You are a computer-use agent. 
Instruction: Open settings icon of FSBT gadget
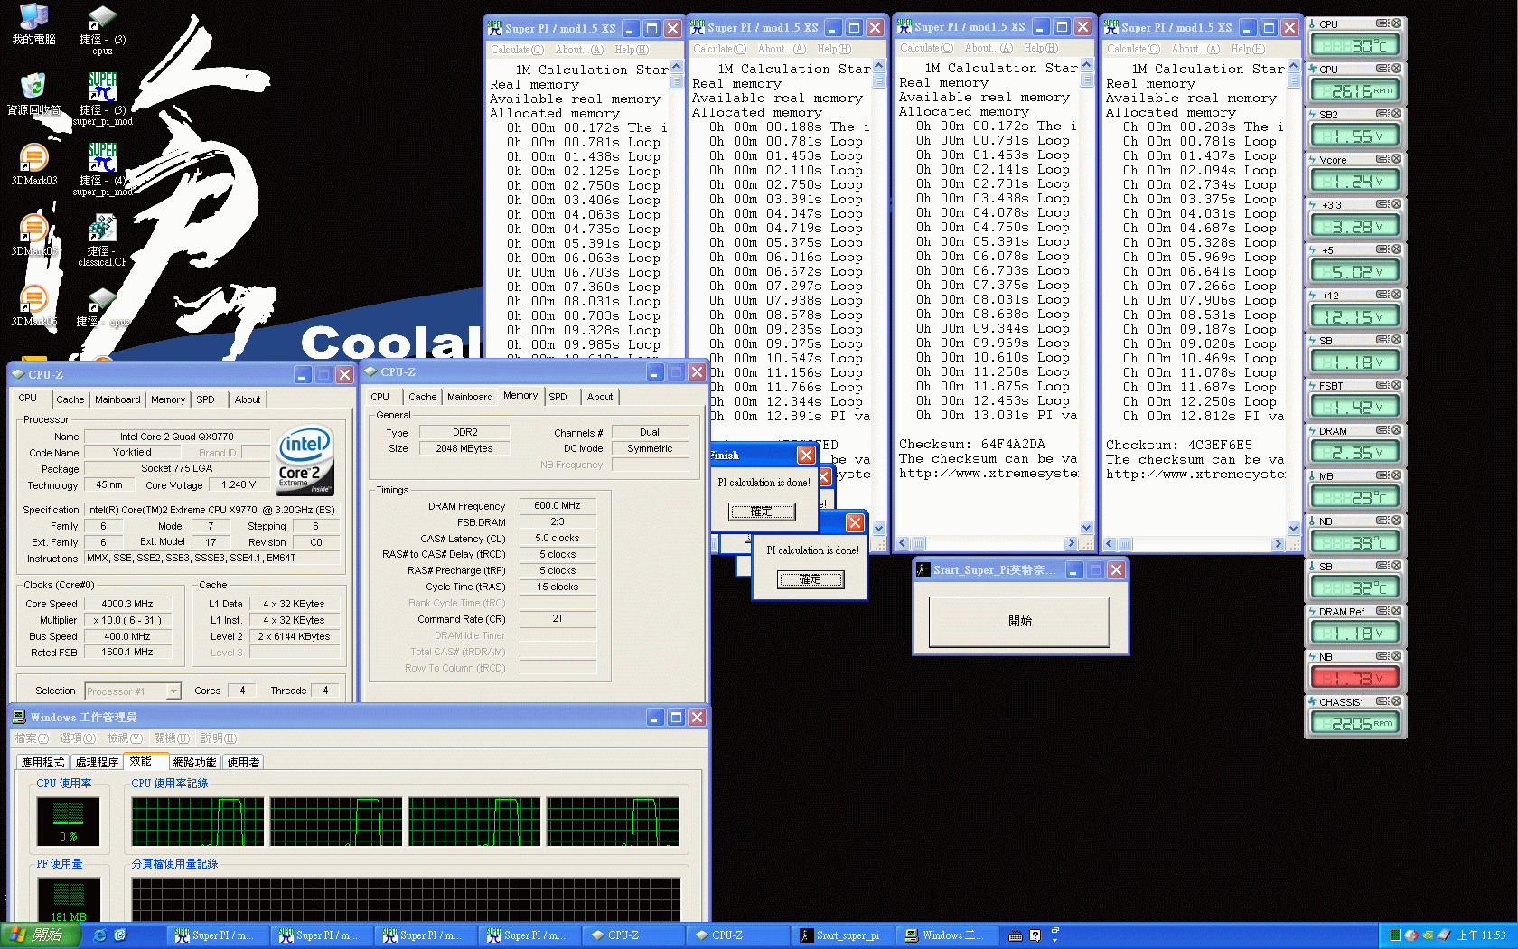coord(1382,385)
